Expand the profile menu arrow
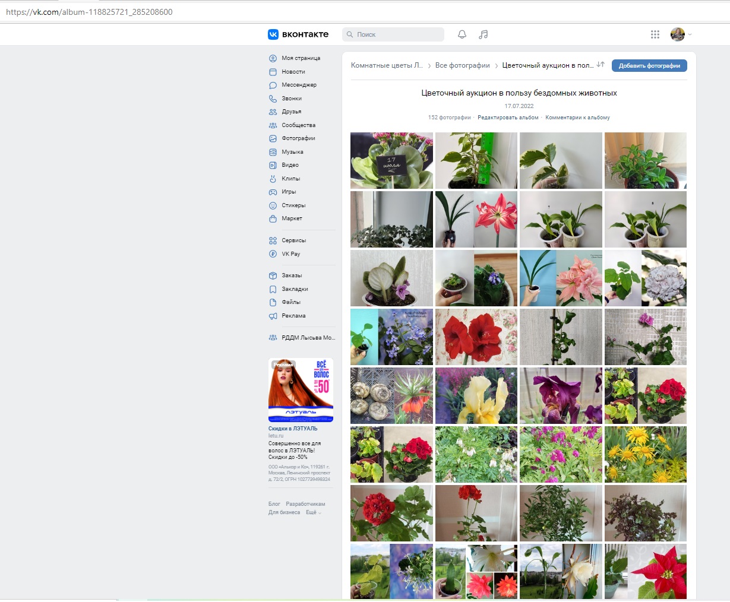 690,35
